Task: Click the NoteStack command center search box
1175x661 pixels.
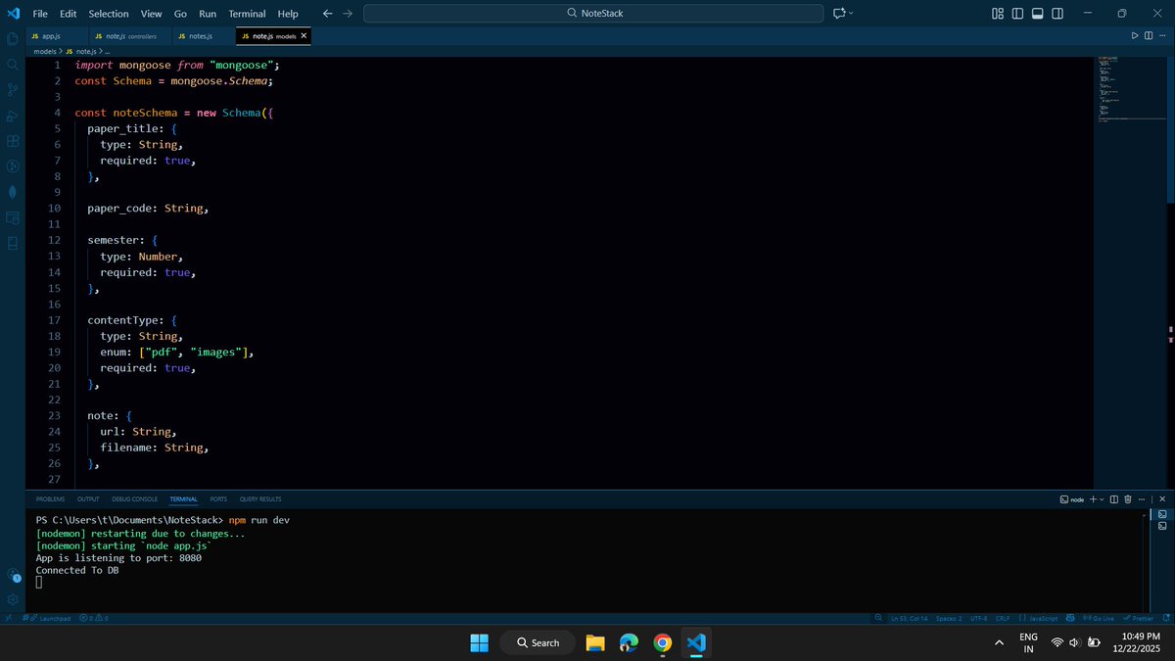Action: (593, 14)
